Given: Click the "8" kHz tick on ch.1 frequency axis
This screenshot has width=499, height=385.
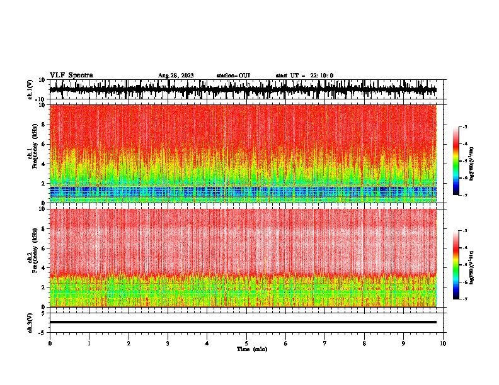Looking at the screenshot, I should 44,125.
